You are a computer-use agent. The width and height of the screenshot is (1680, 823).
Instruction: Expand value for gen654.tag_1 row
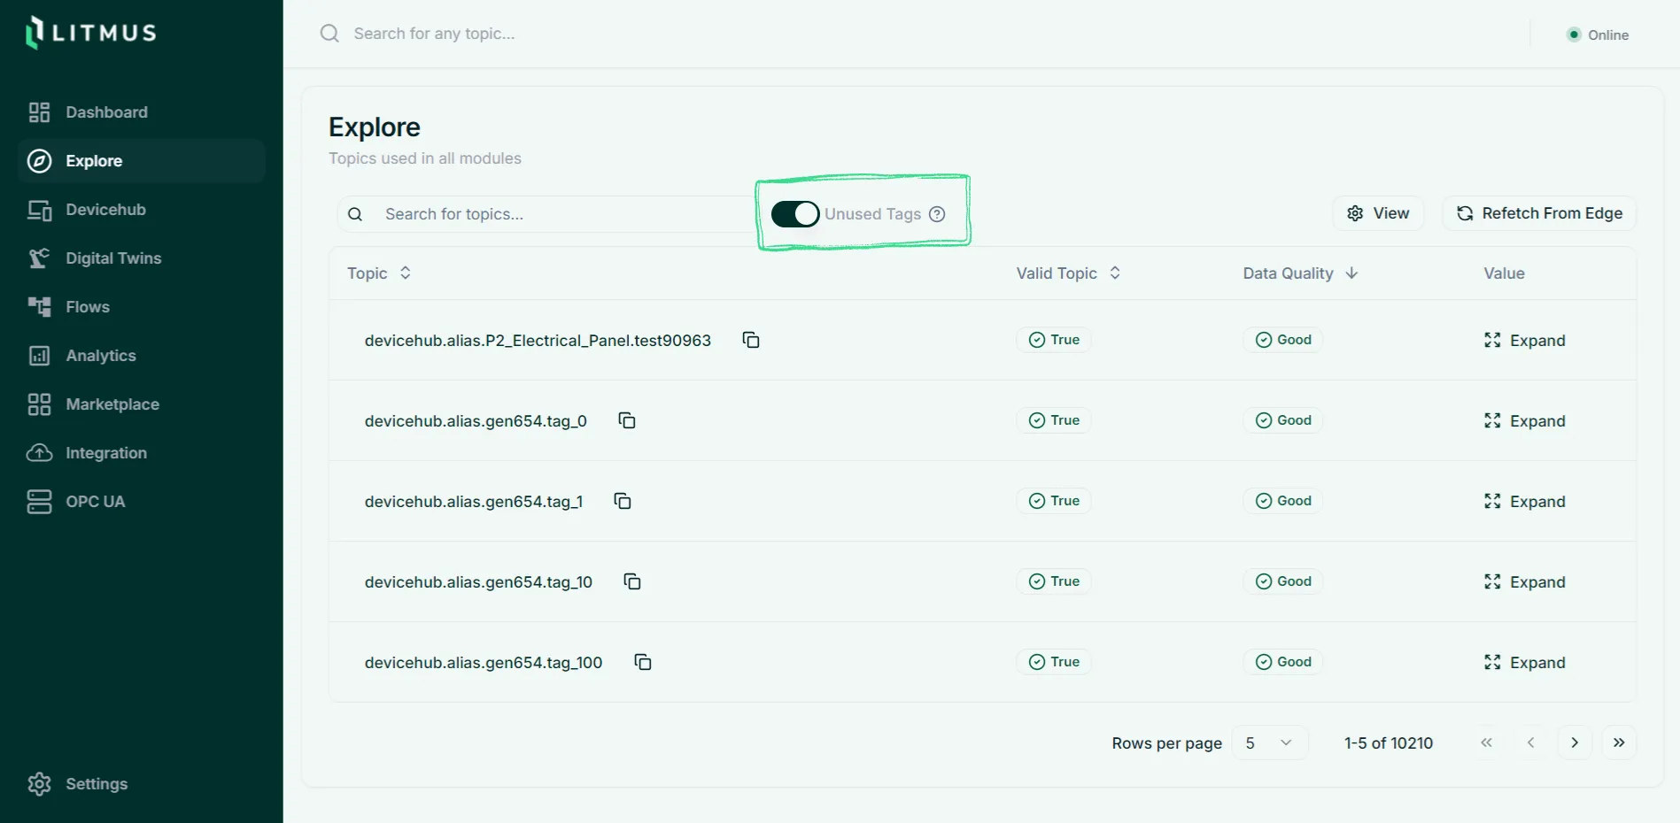1525,502
